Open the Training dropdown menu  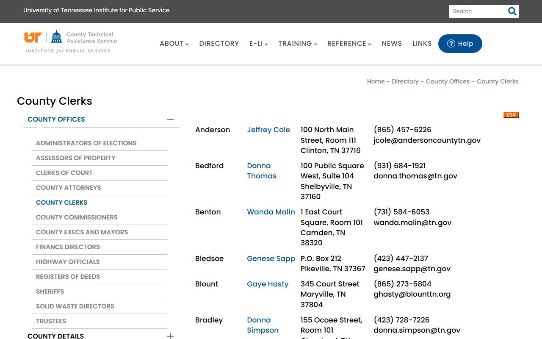[x=297, y=44]
